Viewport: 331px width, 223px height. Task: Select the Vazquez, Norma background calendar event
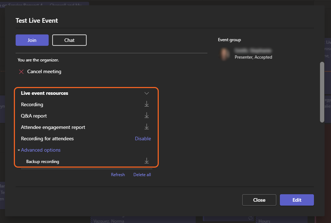coord(109,221)
